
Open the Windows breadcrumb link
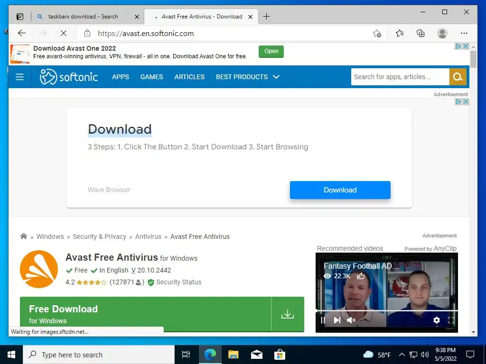coord(50,237)
